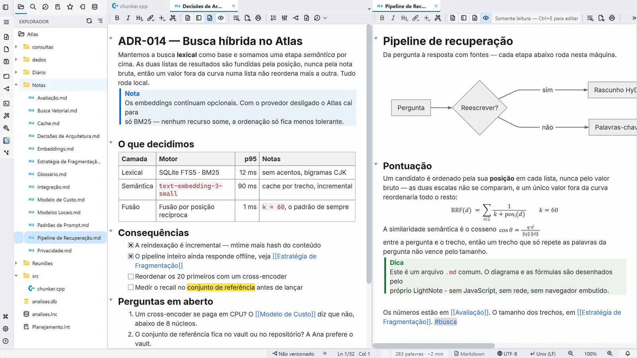
Task: Click the #busca tag
Action: 446,322
